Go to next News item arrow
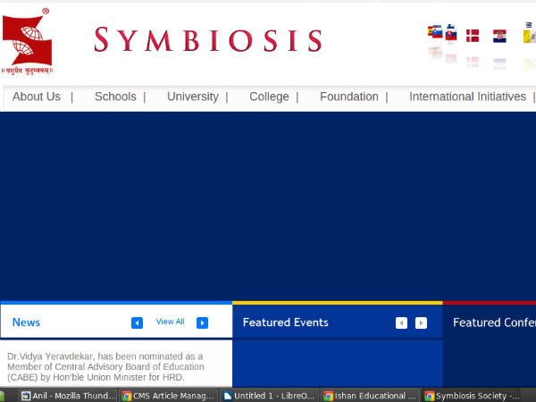 click(x=202, y=322)
